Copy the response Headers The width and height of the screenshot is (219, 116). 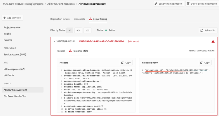click(x=126, y=63)
